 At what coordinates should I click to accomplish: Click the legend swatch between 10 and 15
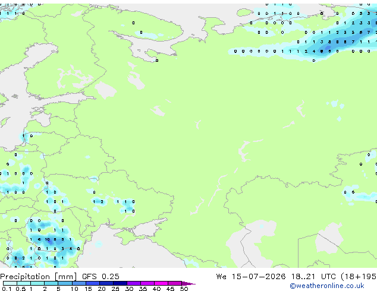coord(79,283)
